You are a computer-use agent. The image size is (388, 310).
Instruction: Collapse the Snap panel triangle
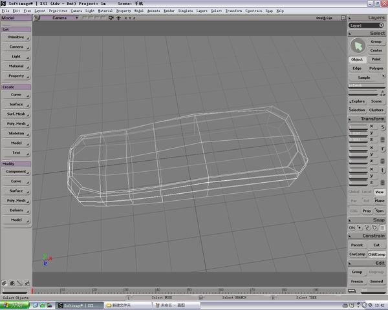click(350, 220)
